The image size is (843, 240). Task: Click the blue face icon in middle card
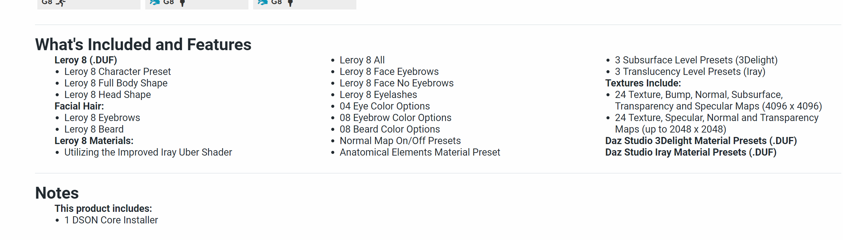pyautogui.click(x=155, y=2)
